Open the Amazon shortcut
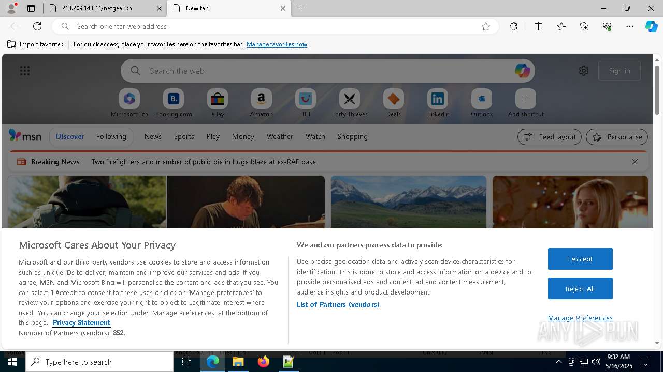The height and width of the screenshot is (372, 663). tap(261, 99)
